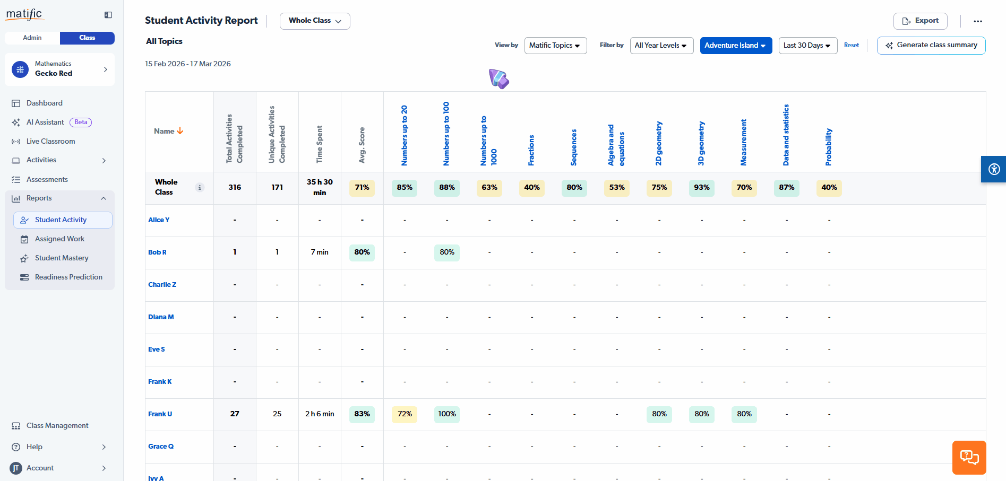Viewport: 1006px width, 481px height.
Task: Expand the Last 30 Days date filter
Action: [807, 46]
